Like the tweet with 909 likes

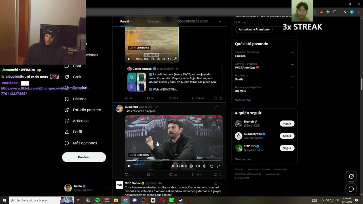171,98
